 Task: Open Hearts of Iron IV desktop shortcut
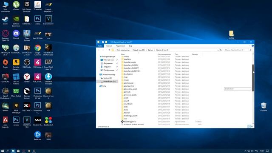(48, 93)
